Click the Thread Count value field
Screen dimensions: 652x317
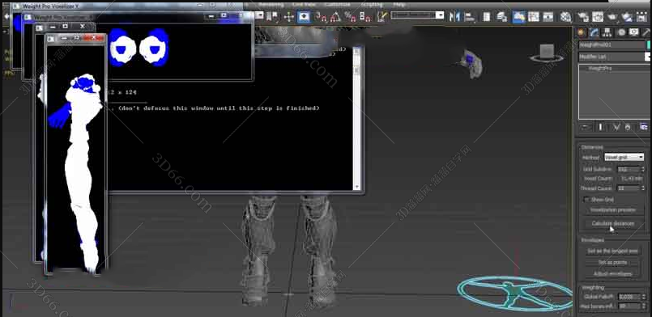pos(629,188)
